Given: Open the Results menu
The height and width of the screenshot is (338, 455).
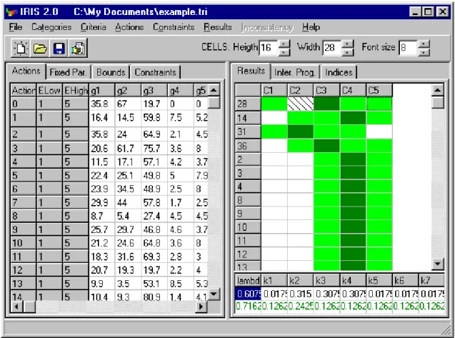Looking at the screenshot, I should tap(218, 27).
